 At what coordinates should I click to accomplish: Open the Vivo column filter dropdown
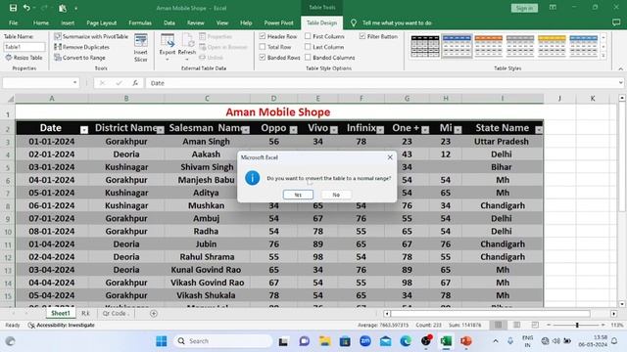tap(334, 130)
